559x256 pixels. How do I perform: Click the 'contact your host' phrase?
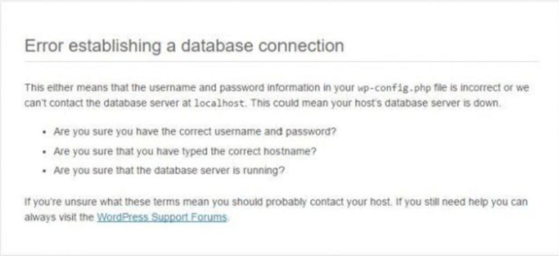coord(350,202)
